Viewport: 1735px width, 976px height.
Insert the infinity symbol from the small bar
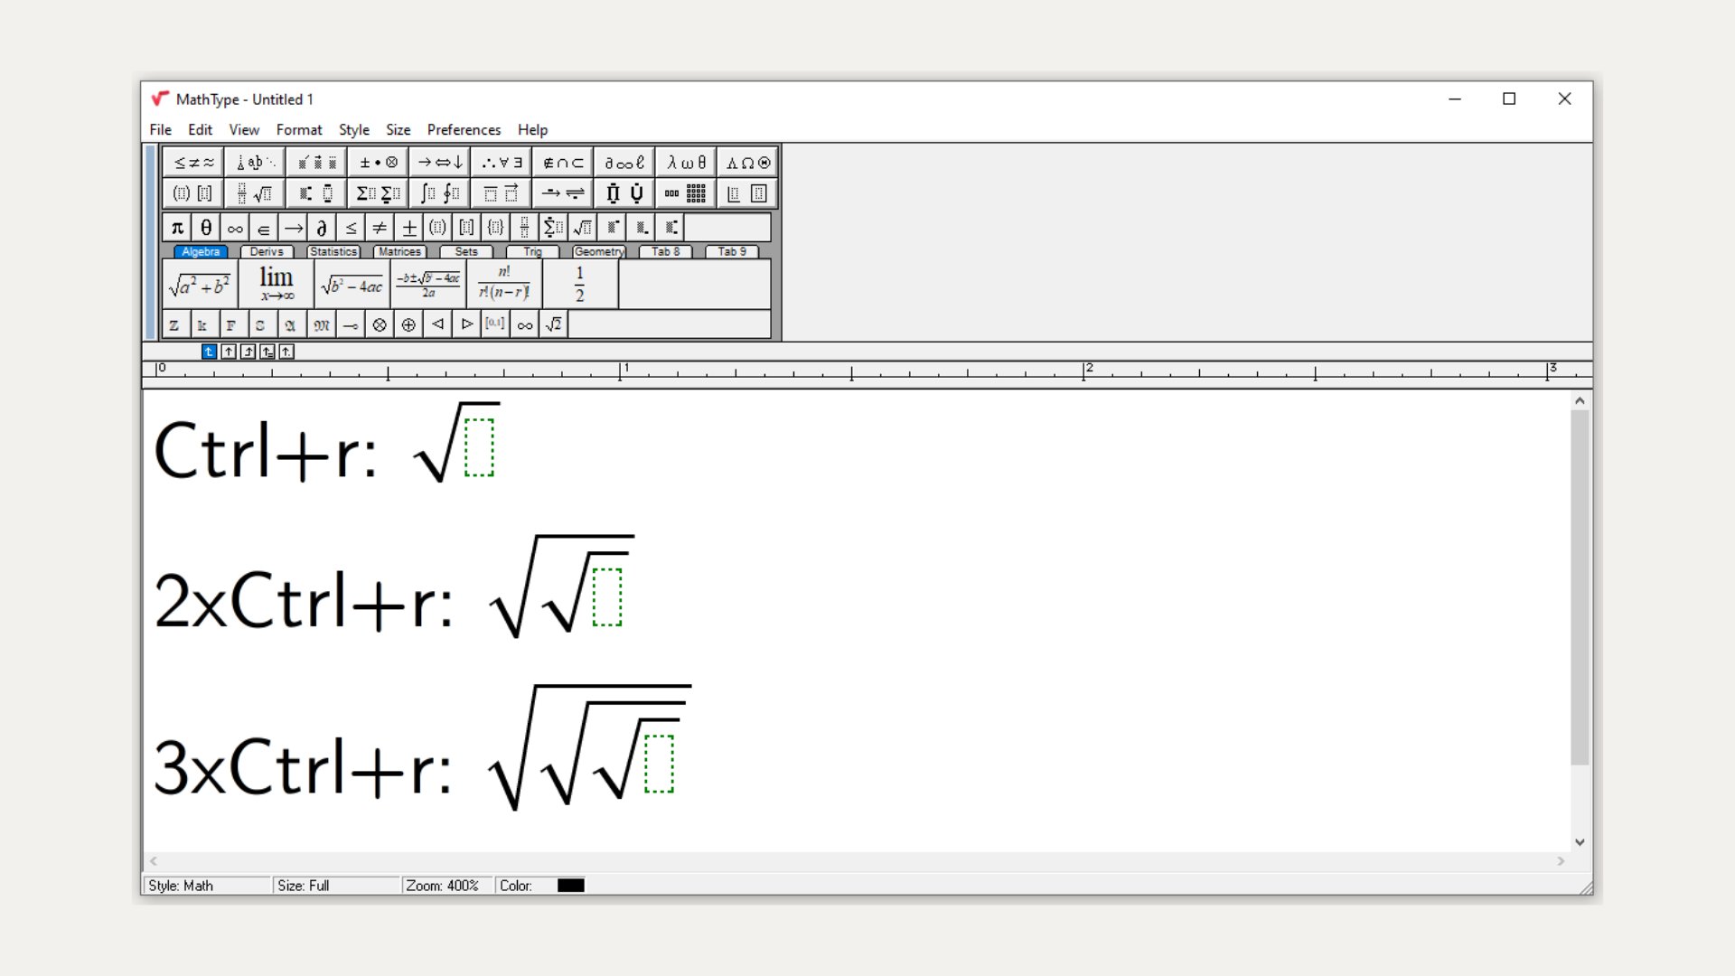click(234, 227)
